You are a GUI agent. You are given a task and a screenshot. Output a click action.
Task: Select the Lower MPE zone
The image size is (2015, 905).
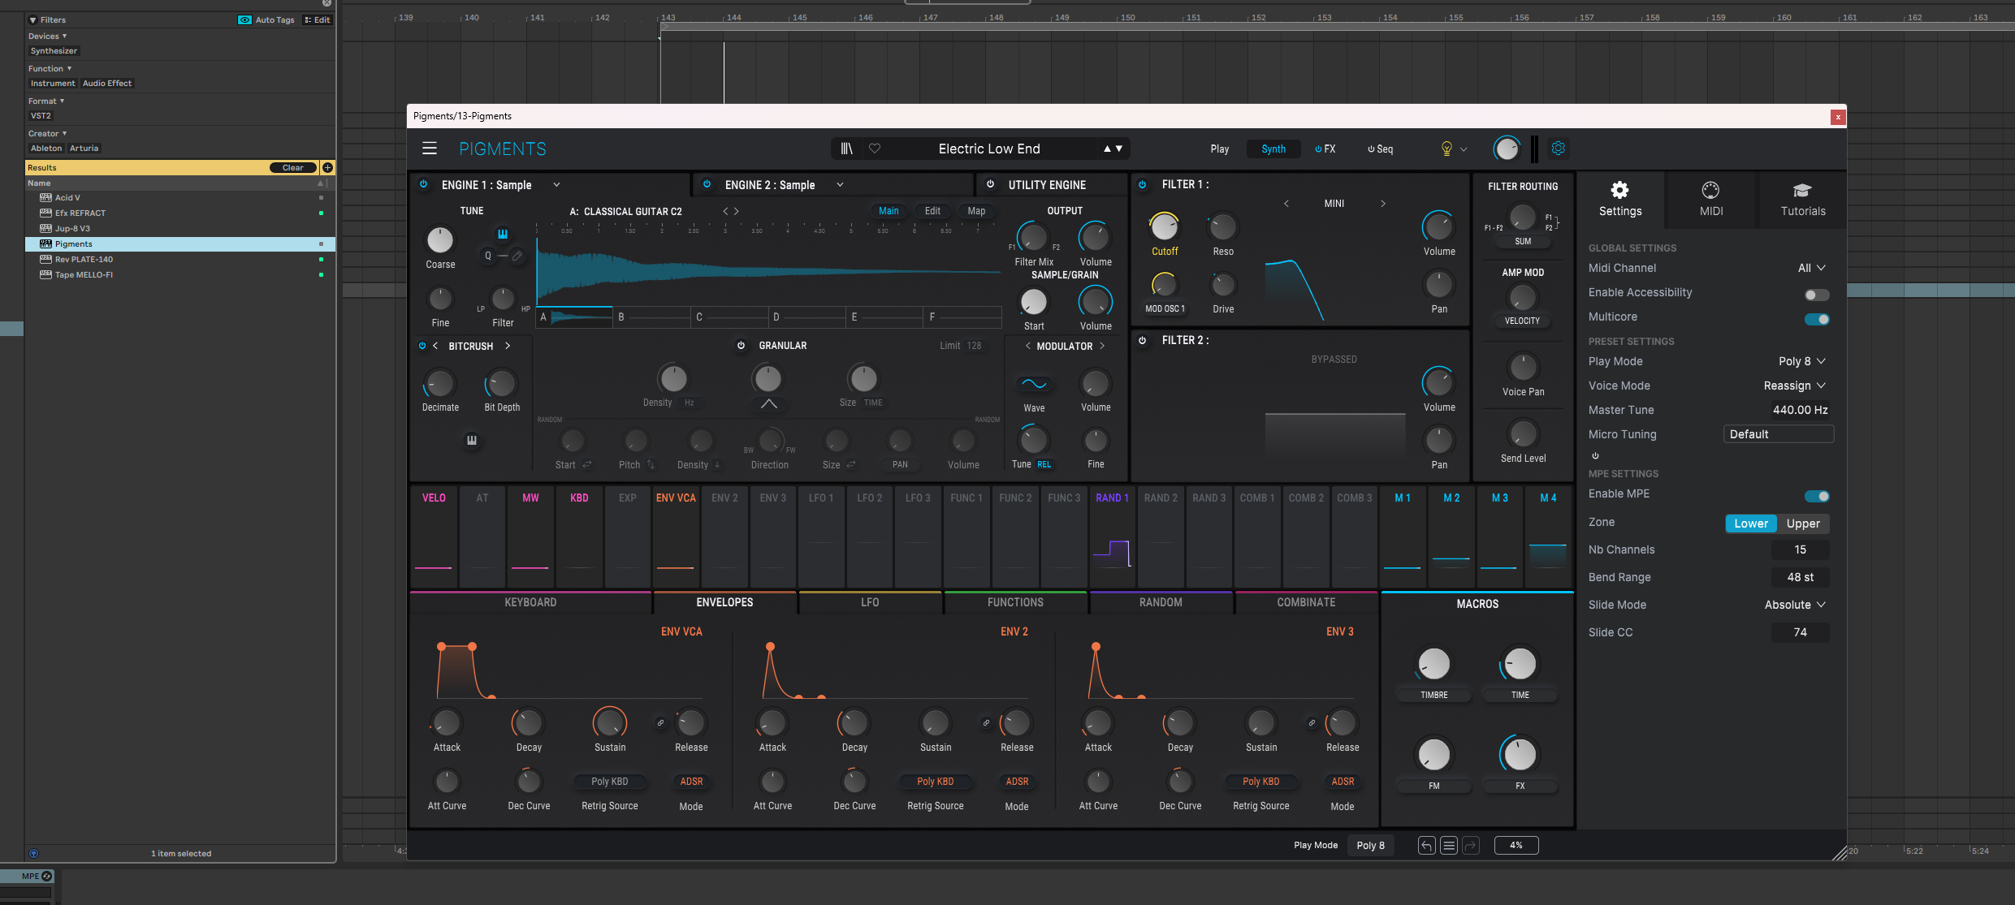point(1751,524)
